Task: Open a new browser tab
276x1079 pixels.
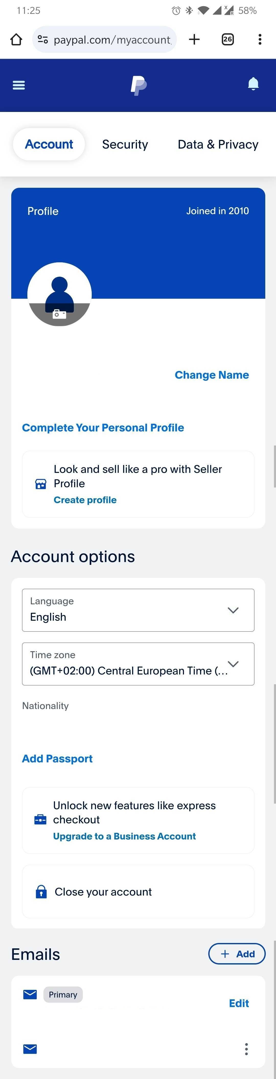Action: click(x=194, y=40)
